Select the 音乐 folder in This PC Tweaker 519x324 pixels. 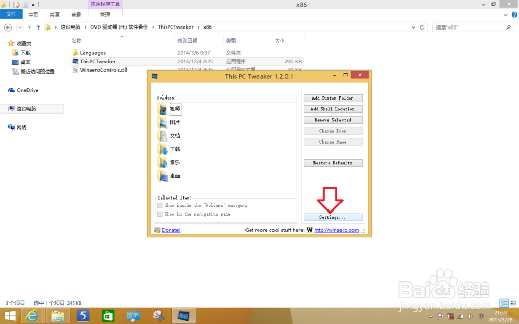click(175, 162)
